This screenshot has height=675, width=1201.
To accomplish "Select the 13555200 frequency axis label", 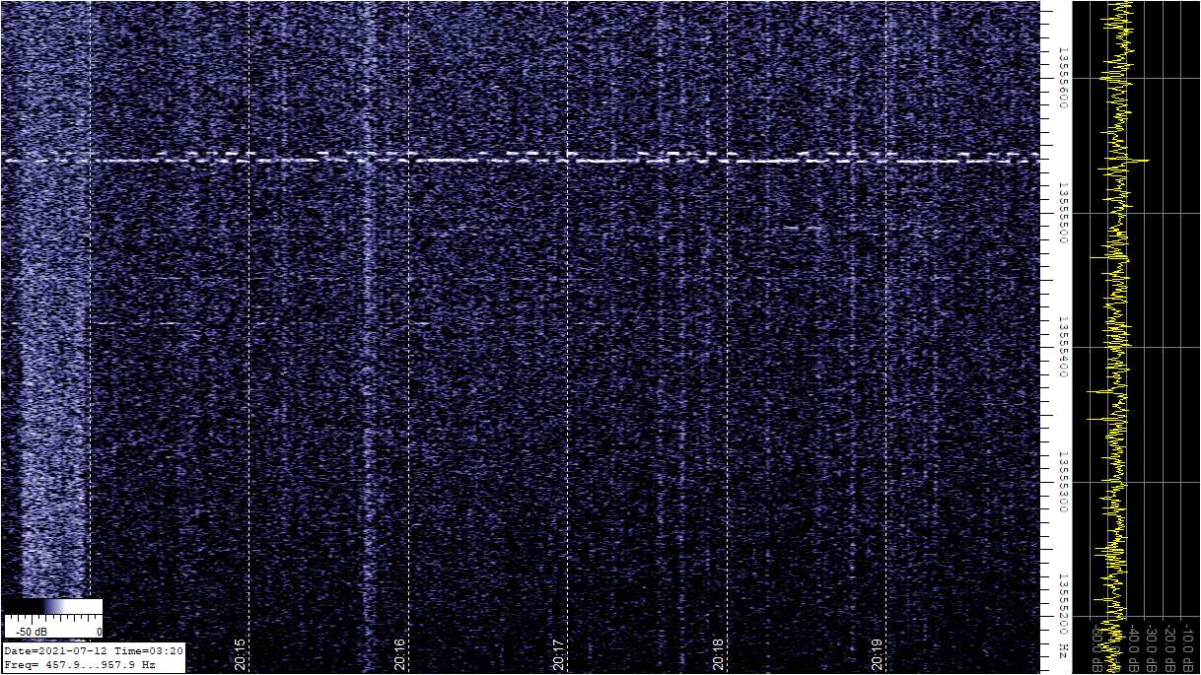I will click(x=1063, y=605).
